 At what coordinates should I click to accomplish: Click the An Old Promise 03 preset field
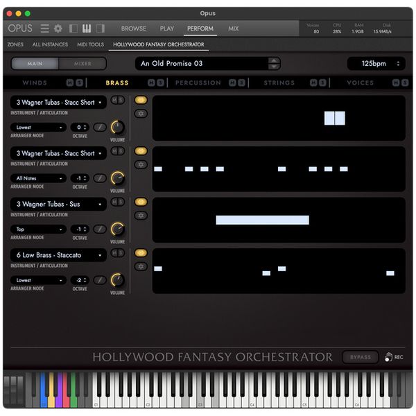pyautogui.click(x=202, y=64)
